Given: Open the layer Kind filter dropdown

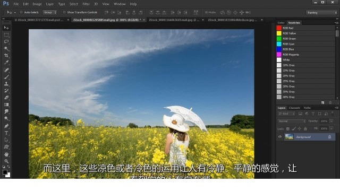Looking at the screenshot, I should pyautogui.click(x=286, y=114).
